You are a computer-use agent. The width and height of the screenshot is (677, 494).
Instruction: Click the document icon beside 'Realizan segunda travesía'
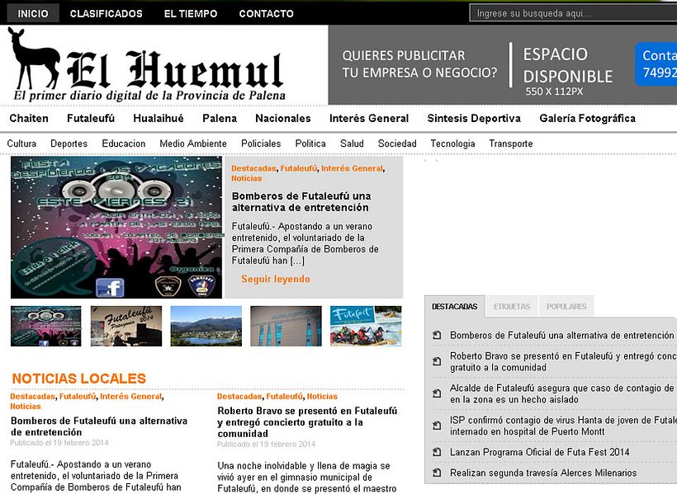click(437, 473)
